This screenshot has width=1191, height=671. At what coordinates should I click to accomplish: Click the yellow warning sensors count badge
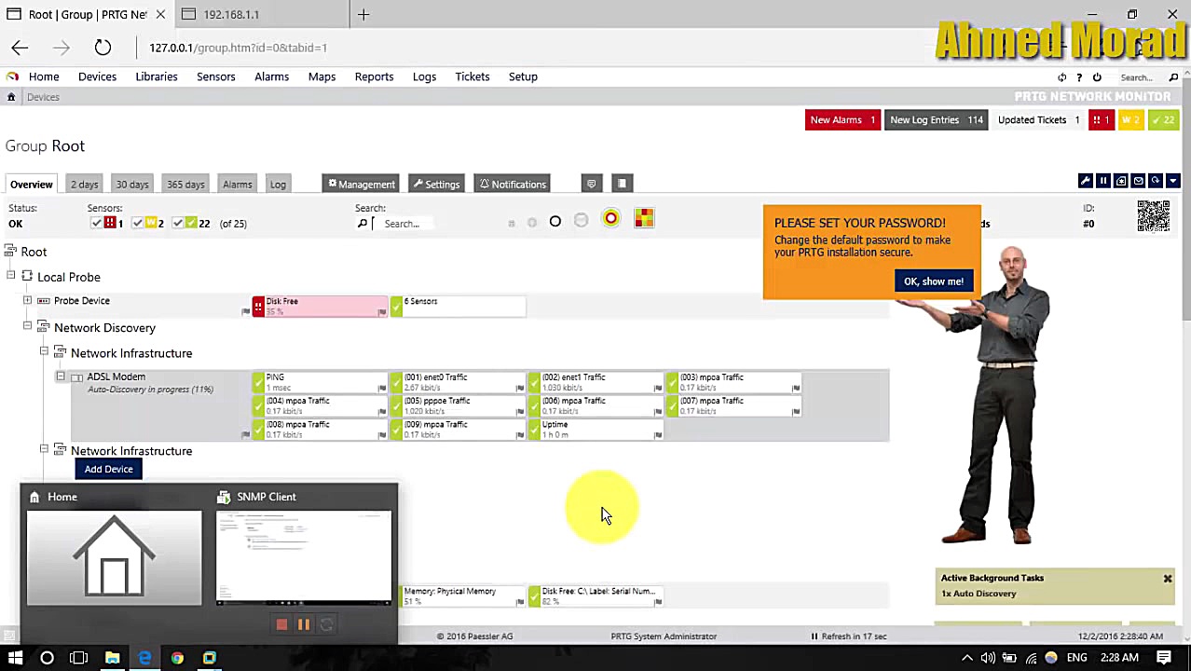1131,119
